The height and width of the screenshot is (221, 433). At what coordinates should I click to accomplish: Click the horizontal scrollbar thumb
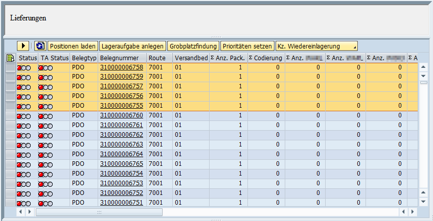99,211
